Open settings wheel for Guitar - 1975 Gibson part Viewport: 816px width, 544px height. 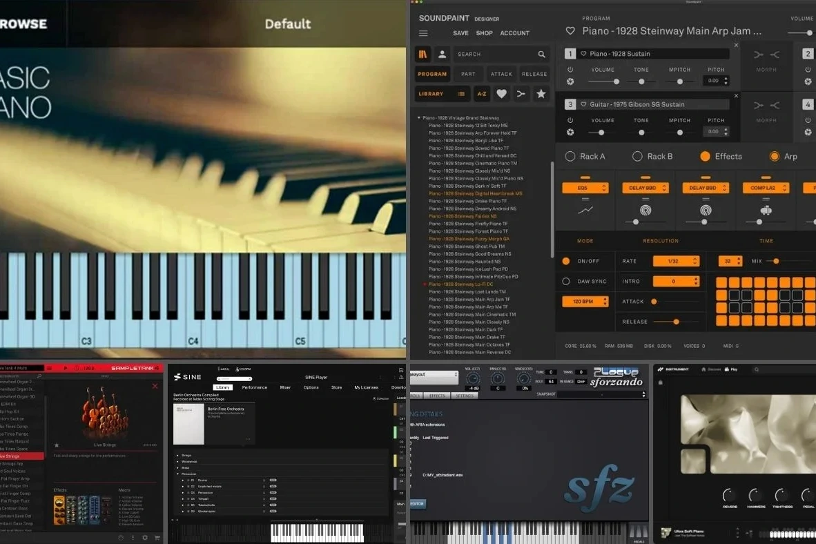click(570, 133)
